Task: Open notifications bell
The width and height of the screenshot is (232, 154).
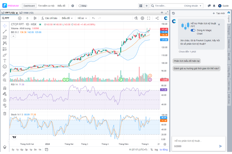Action: click(x=214, y=6)
